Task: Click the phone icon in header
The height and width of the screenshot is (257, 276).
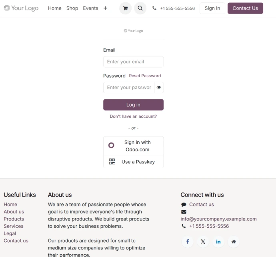Action: tap(154, 8)
